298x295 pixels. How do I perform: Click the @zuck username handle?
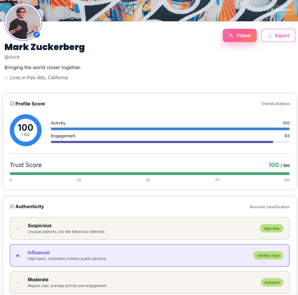[12, 57]
